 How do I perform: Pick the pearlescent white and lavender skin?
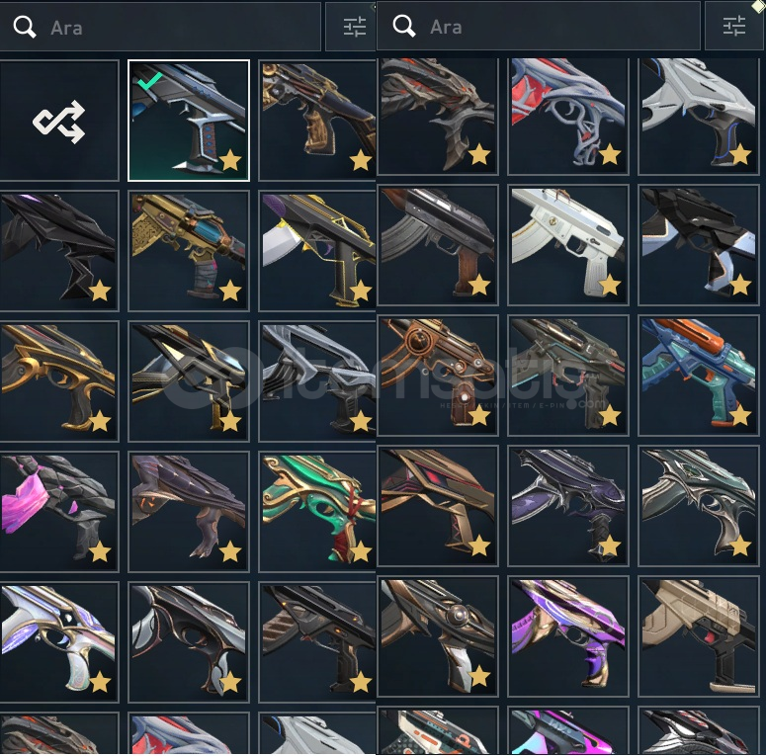[59, 641]
